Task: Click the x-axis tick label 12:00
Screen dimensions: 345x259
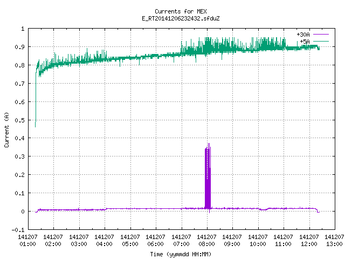Action: (x=309, y=244)
